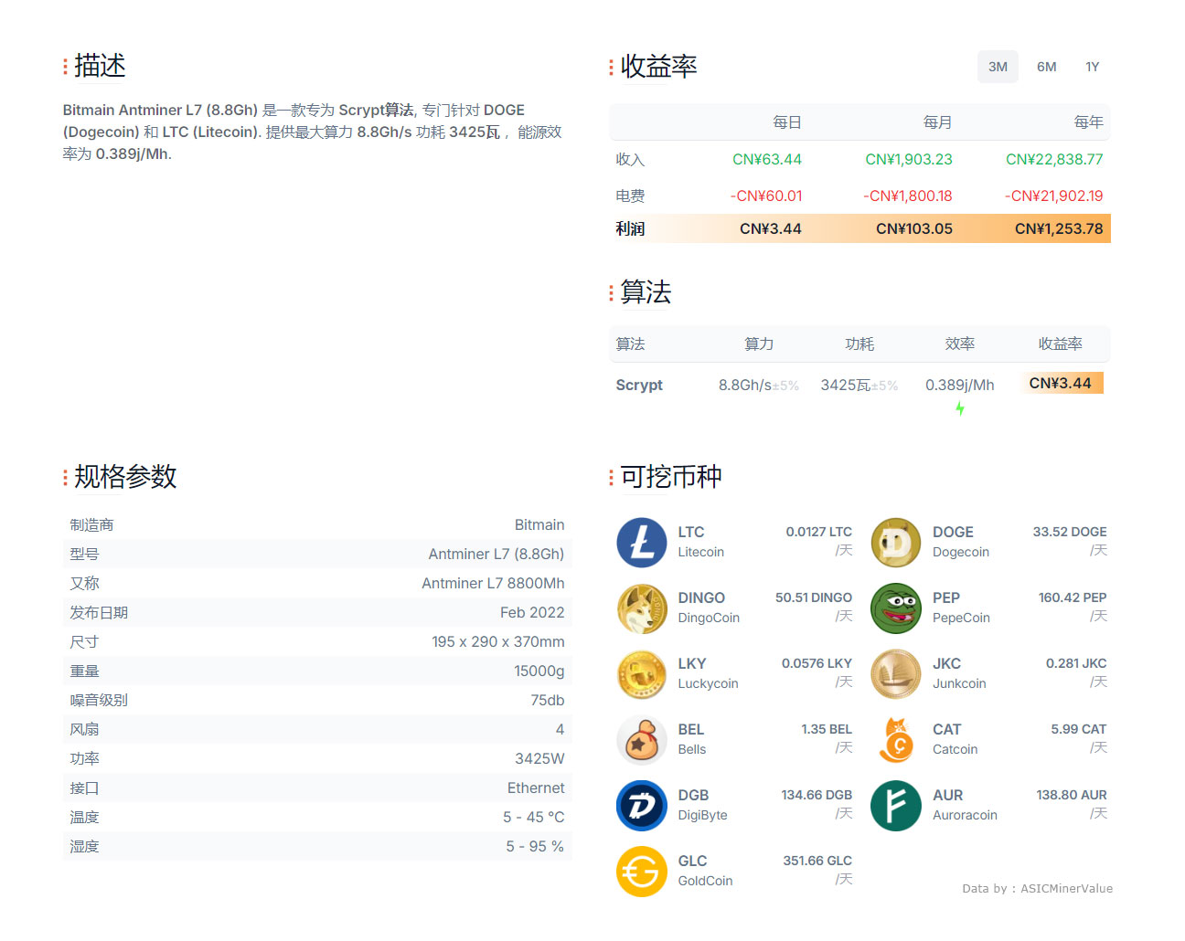The width and height of the screenshot is (1185, 941).
Task: Open the CAT Catcoin link
Action: click(x=955, y=739)
